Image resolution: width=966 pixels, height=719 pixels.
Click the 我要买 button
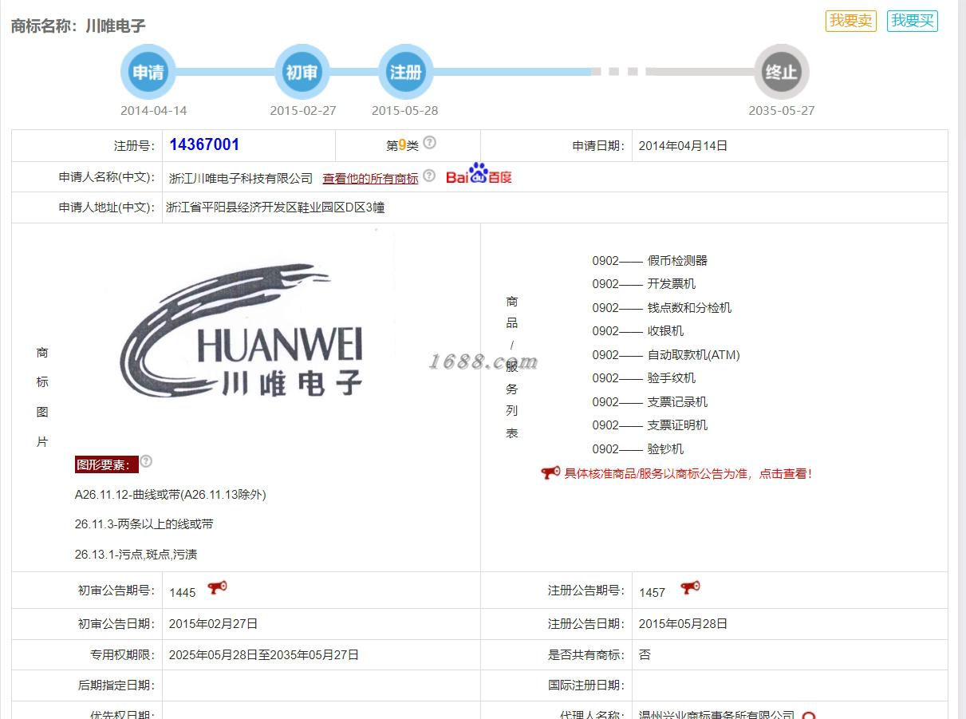(x=912, y=21)
